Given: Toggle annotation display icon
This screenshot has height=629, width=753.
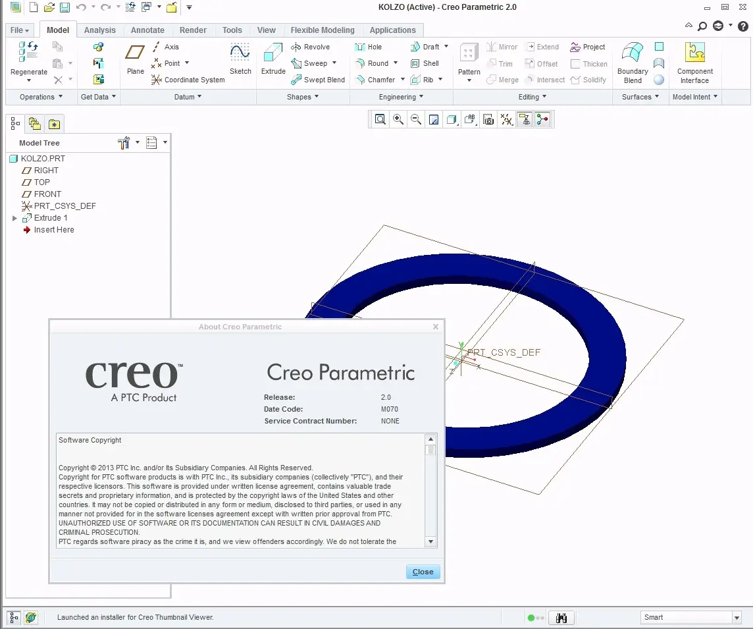Looking at the screenshot, I should click(x=525, y=119).
